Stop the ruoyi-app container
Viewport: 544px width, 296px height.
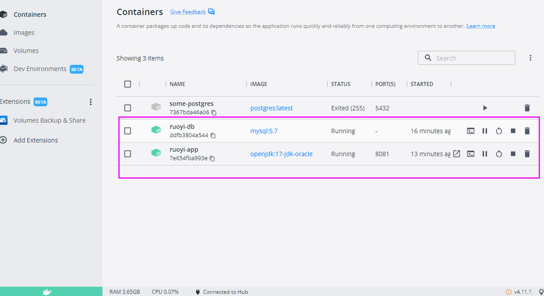coord(513,154)
